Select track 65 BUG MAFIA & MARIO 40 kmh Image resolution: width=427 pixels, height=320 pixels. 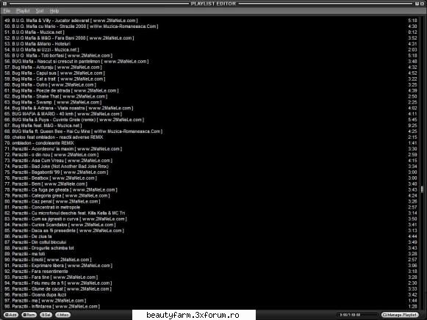pyautogui.click(x=210, y=114)
